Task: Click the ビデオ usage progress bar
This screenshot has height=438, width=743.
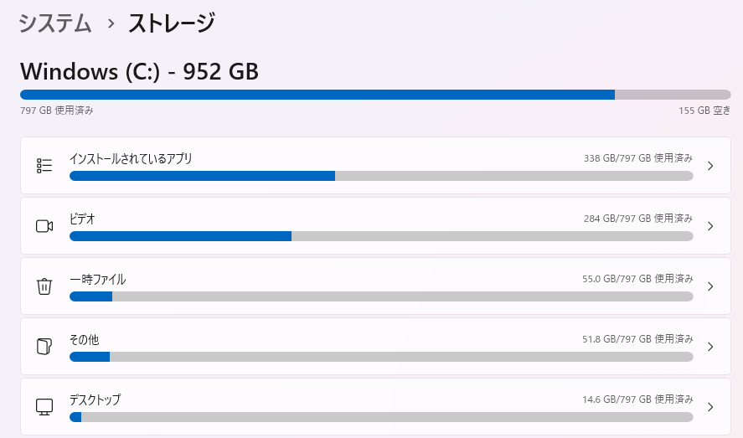Action: [x=381, y=236]
